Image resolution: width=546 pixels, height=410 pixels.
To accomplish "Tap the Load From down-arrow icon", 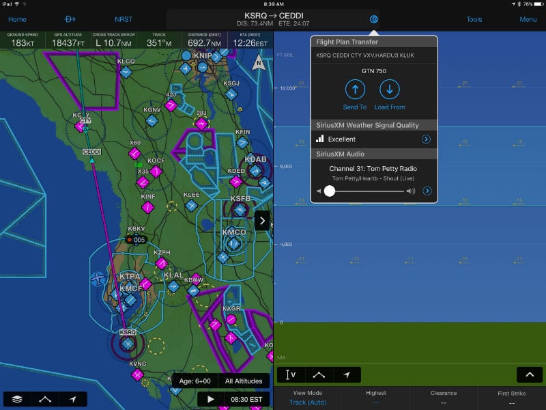I will [389, 90].
